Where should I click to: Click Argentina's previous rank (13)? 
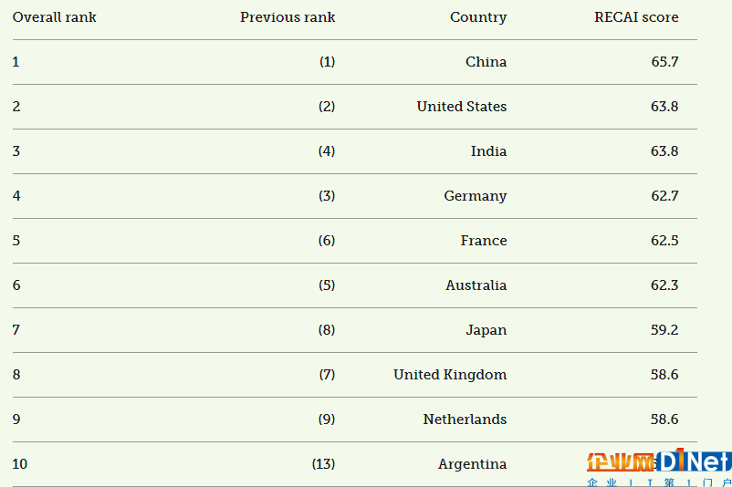pos(323,464)
